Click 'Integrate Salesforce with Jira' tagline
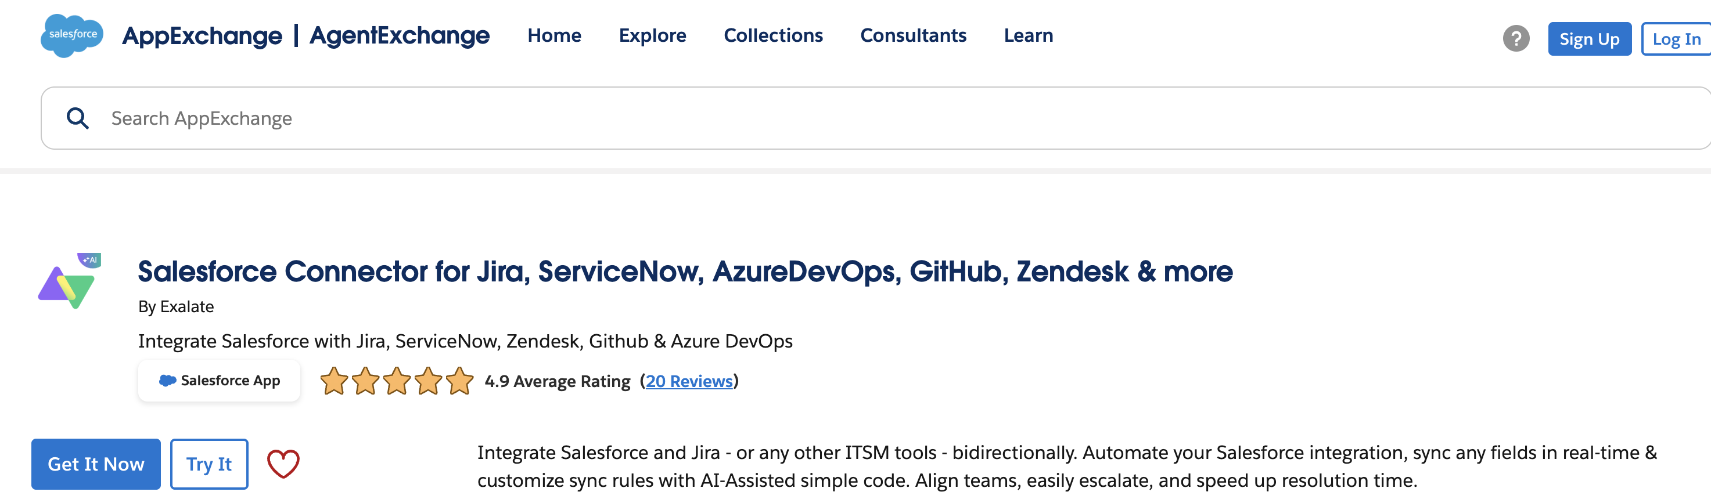This screenshot has height=499, width=1711. (x=465, y=341)
